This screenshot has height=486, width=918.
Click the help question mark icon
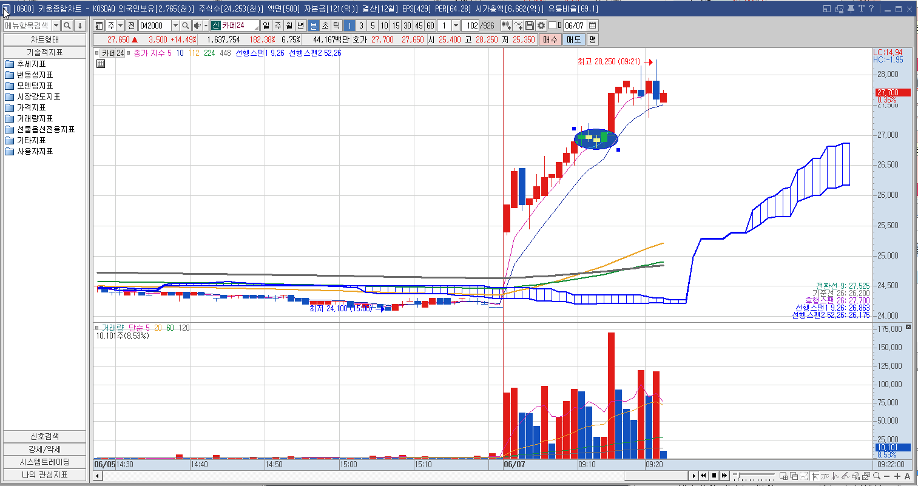pyautogui.click(x=871, y=8)
